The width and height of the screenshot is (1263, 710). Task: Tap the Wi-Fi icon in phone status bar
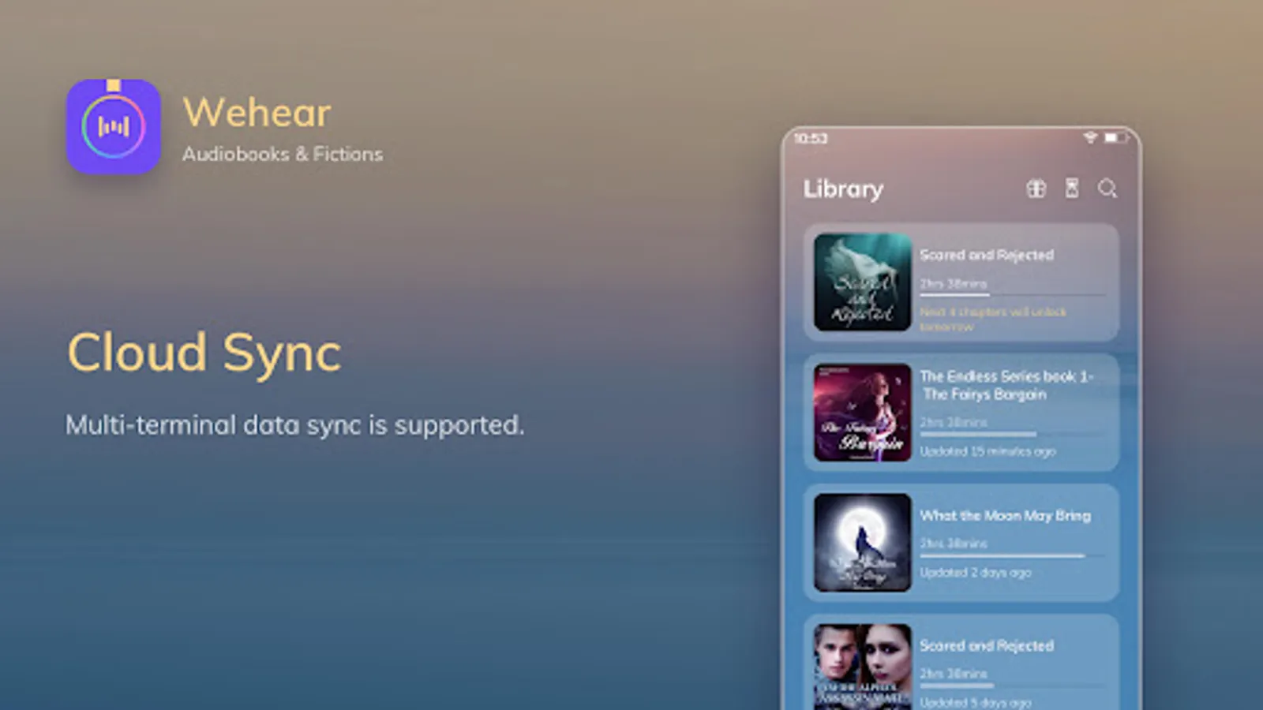point(1090,138)
